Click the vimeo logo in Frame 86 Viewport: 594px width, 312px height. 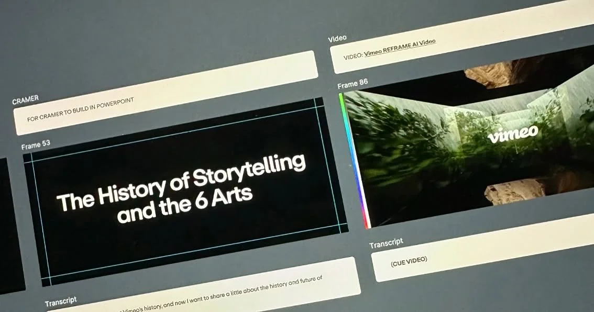[x=513, y=133]
